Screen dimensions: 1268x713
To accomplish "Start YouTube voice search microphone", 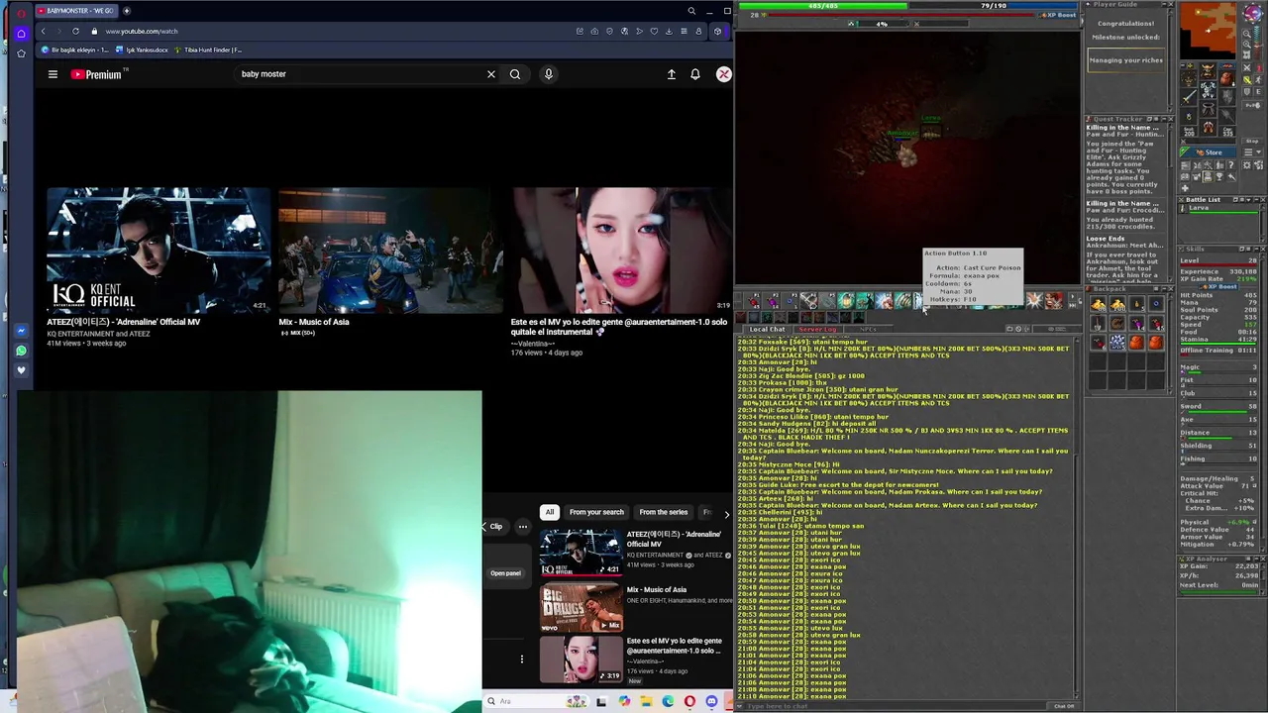I will point(548,74).
